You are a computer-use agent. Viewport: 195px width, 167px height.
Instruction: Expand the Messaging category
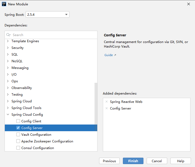tap(8, 68)
